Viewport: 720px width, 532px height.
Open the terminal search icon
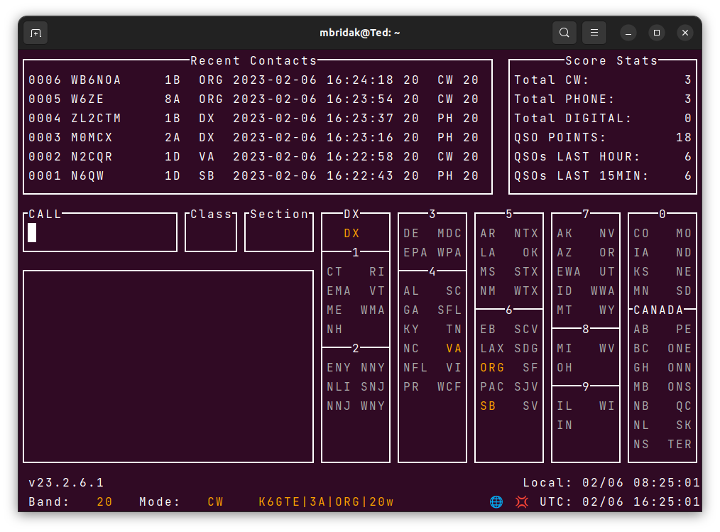click(564, 33)
